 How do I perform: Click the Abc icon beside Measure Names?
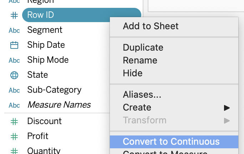(x=14, y=105)
